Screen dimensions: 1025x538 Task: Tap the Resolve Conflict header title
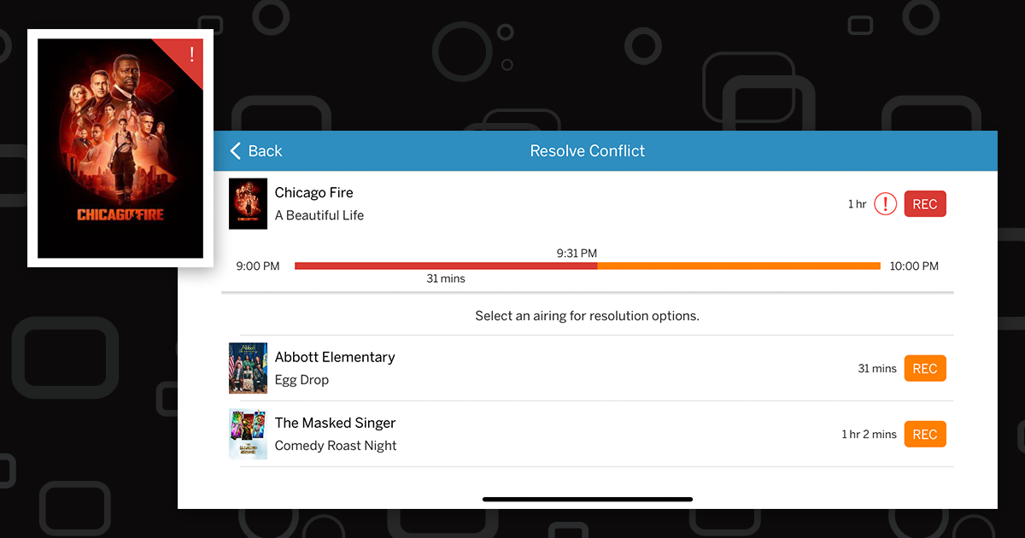[x=588, y=151]
